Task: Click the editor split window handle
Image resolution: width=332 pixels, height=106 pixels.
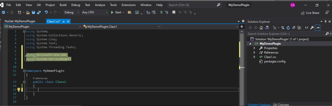Action: (x=242, y=26)
